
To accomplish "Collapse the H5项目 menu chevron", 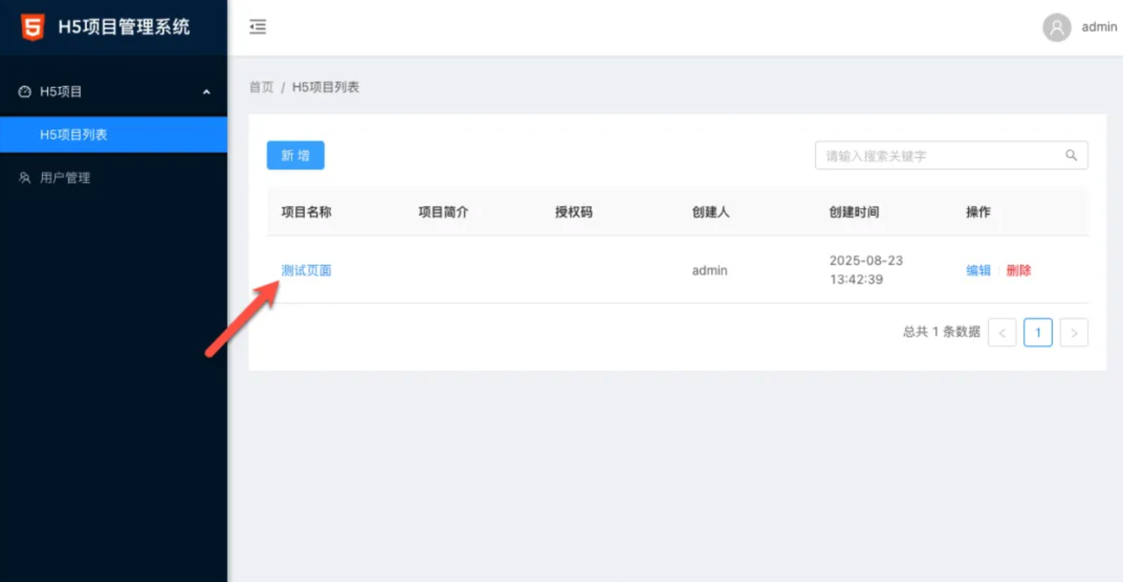I will pyautogui.click(x=206, y=92).
